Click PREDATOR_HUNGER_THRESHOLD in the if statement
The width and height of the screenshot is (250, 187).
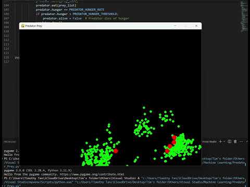point(95,14)
